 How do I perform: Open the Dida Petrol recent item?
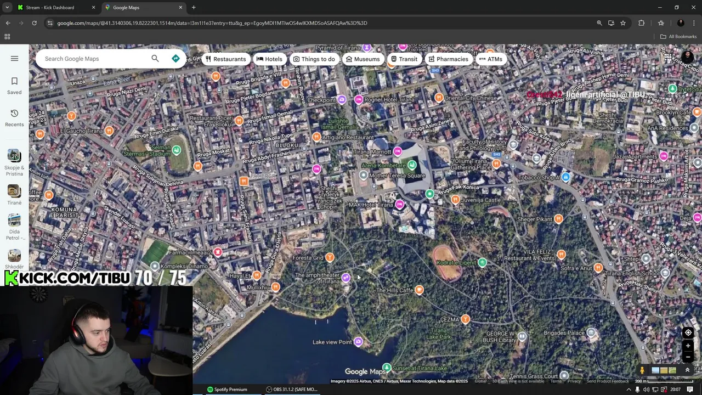(x=14, y=227)
